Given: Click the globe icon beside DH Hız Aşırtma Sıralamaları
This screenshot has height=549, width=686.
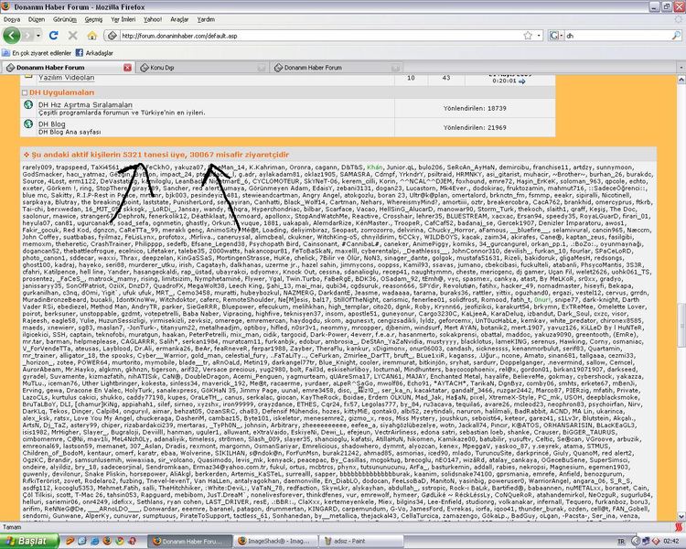Looking at the screenshot, I should click(28, 104).
